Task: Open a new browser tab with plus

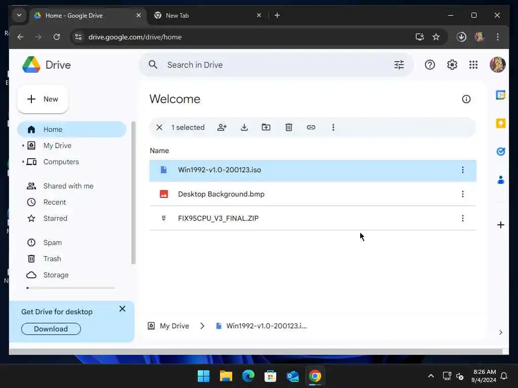Action: coord(277,15)
